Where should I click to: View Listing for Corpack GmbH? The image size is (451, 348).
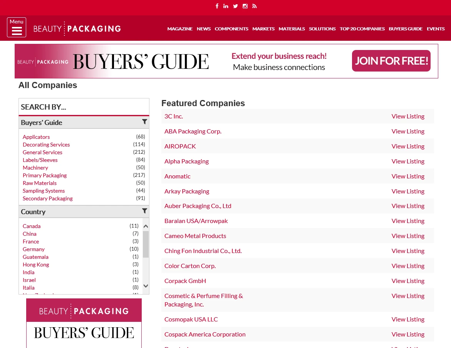click(x=408, y=281)
